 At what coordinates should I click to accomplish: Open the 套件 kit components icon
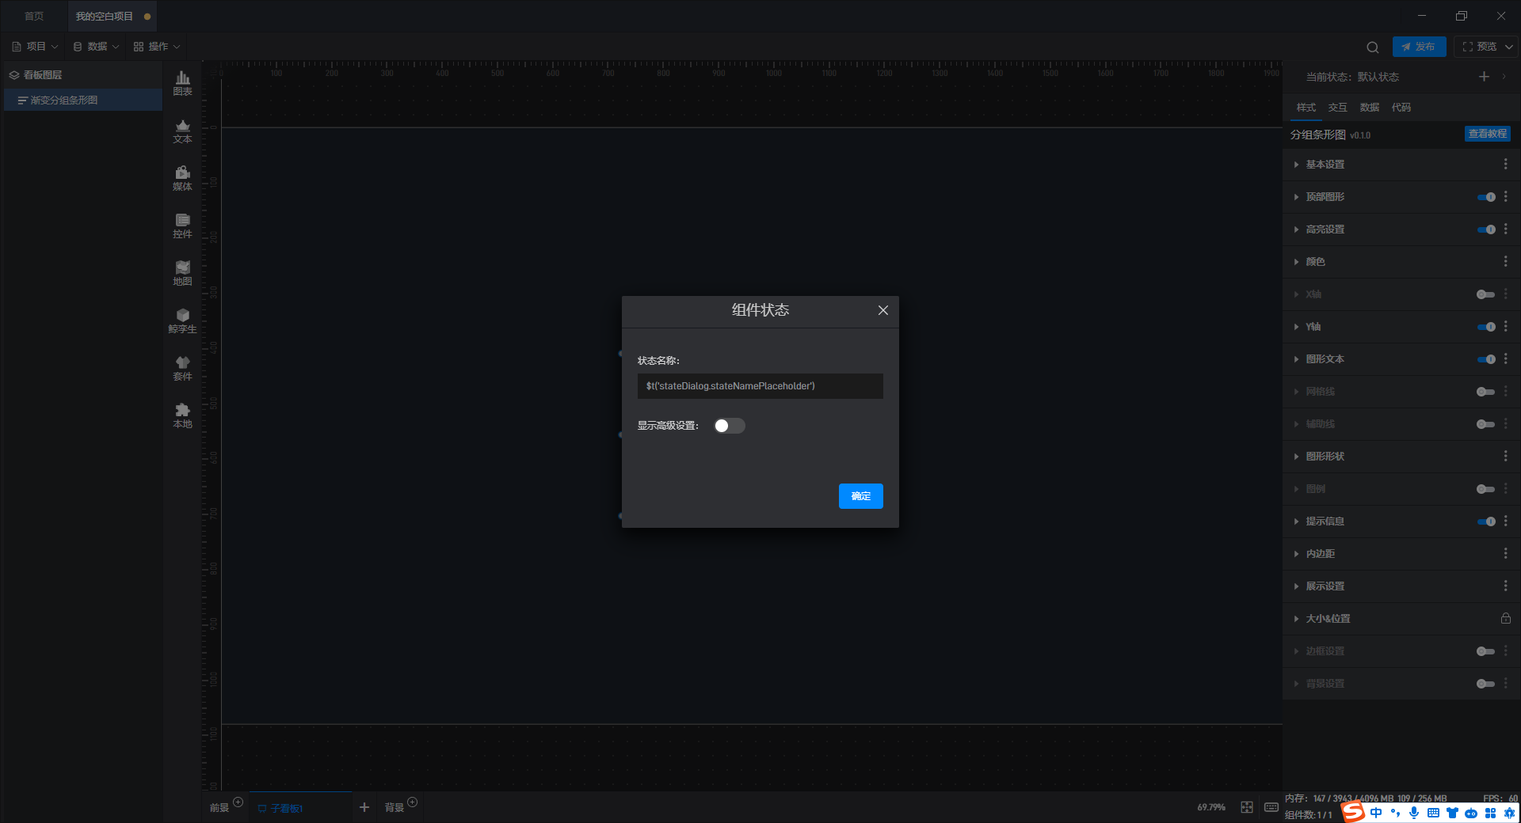(182, 368)
